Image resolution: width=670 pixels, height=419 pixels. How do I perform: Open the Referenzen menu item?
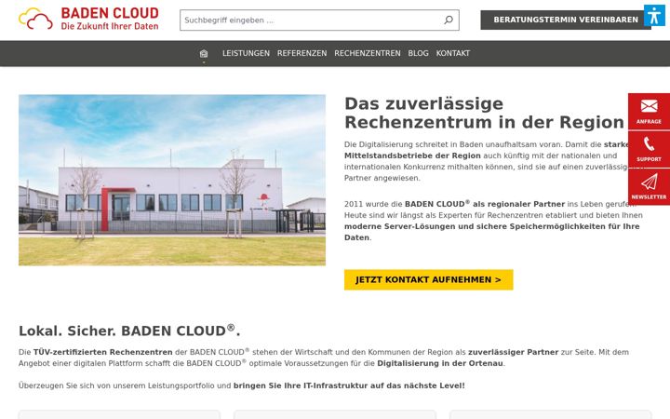[x=301, y=53]
